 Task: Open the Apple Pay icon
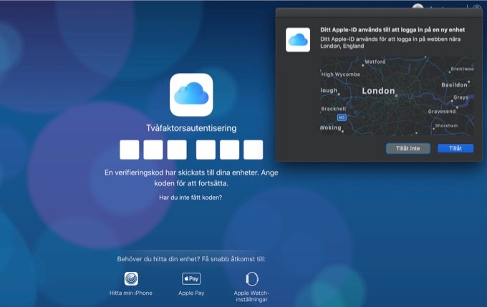(191, 279)
